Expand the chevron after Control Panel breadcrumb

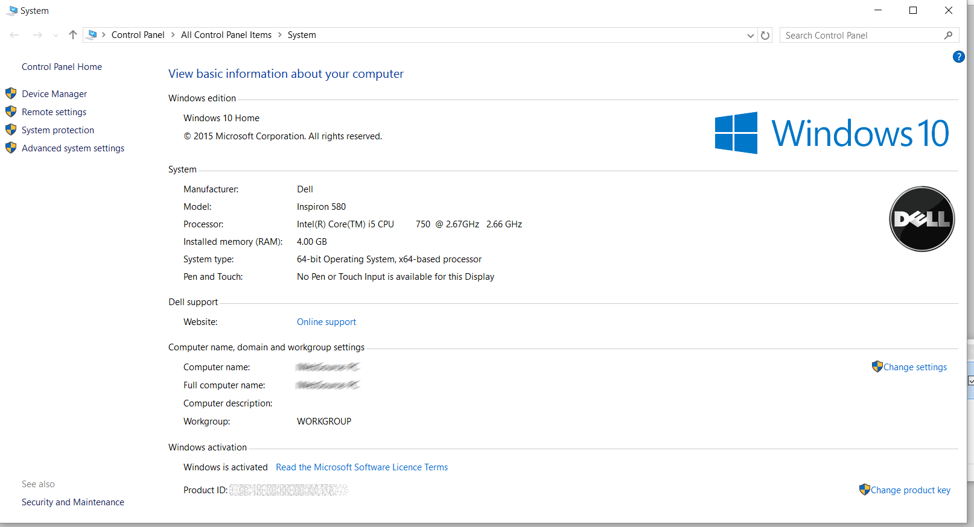click(x=173, y=35)
